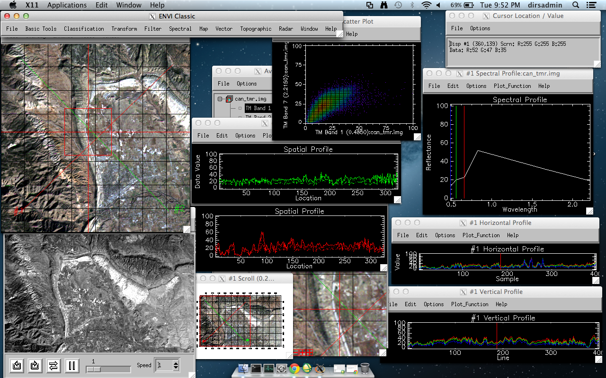The image size is (606, 378).
Task: Toggle the bidirectional loop animation button
Action: [x=53, y=365]
